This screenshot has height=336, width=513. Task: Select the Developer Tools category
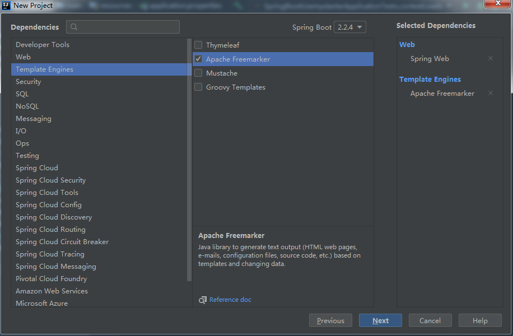pos(43,45)
